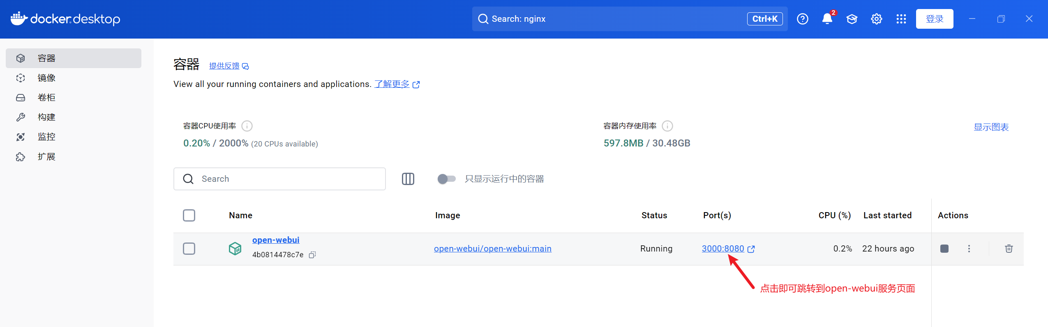This screenshot has width=1048, height=327.
Task: Open the 容器 sidebar section
Action: coord(74,58)
